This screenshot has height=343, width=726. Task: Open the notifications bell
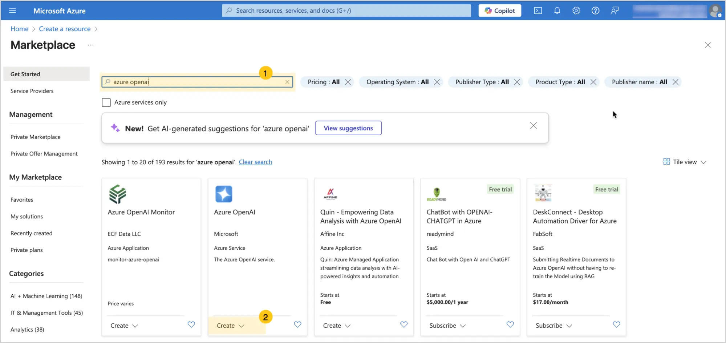(x=557, y=11)
